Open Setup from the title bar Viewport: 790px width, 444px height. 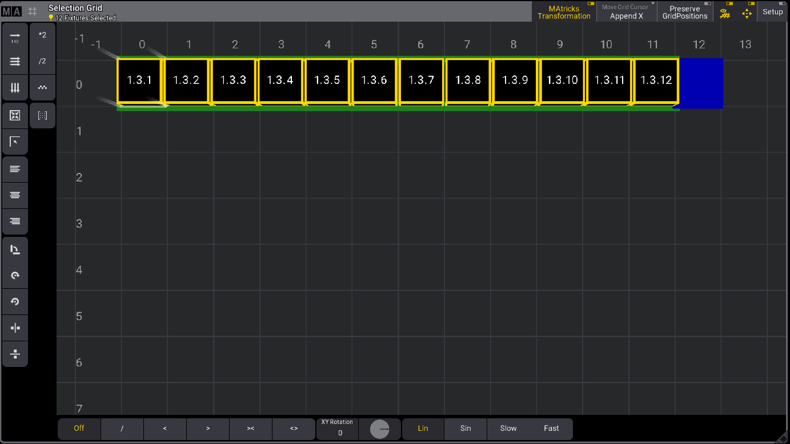pos(772,11)
